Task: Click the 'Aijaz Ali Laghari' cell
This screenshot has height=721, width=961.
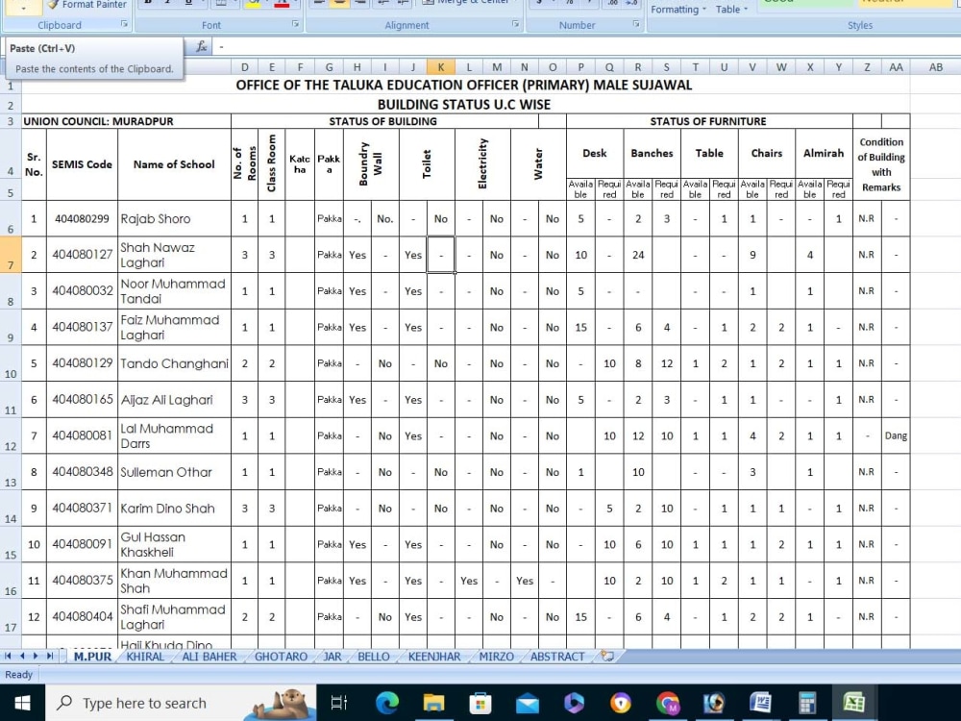Action: (174, 400)
